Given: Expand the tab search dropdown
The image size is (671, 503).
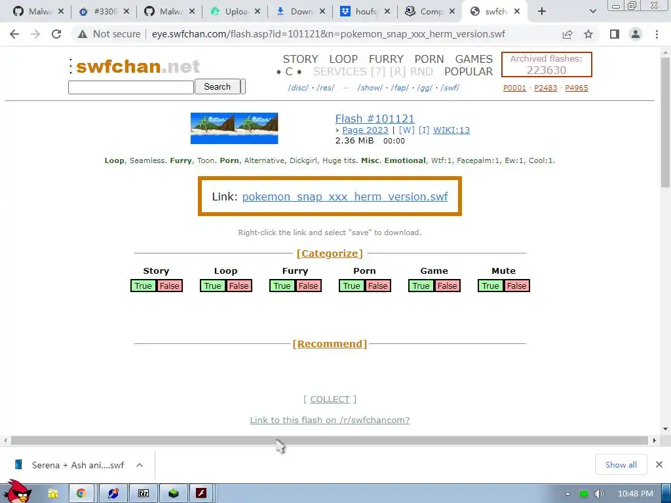Looking at the screenshot, I should point(592,12).
